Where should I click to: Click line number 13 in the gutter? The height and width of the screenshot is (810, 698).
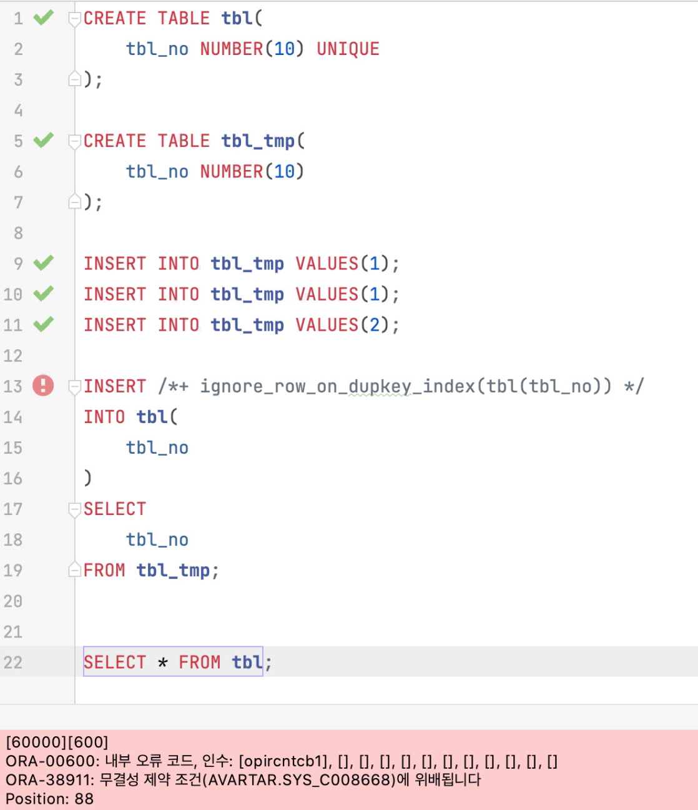tap(13, 386)
